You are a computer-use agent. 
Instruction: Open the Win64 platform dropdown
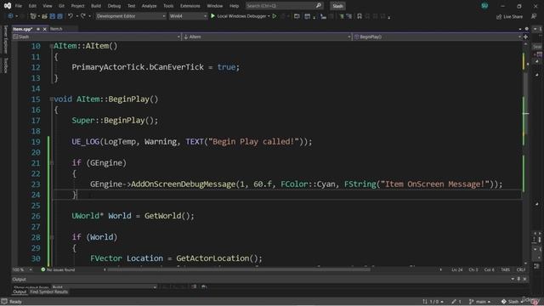point(188,16)
